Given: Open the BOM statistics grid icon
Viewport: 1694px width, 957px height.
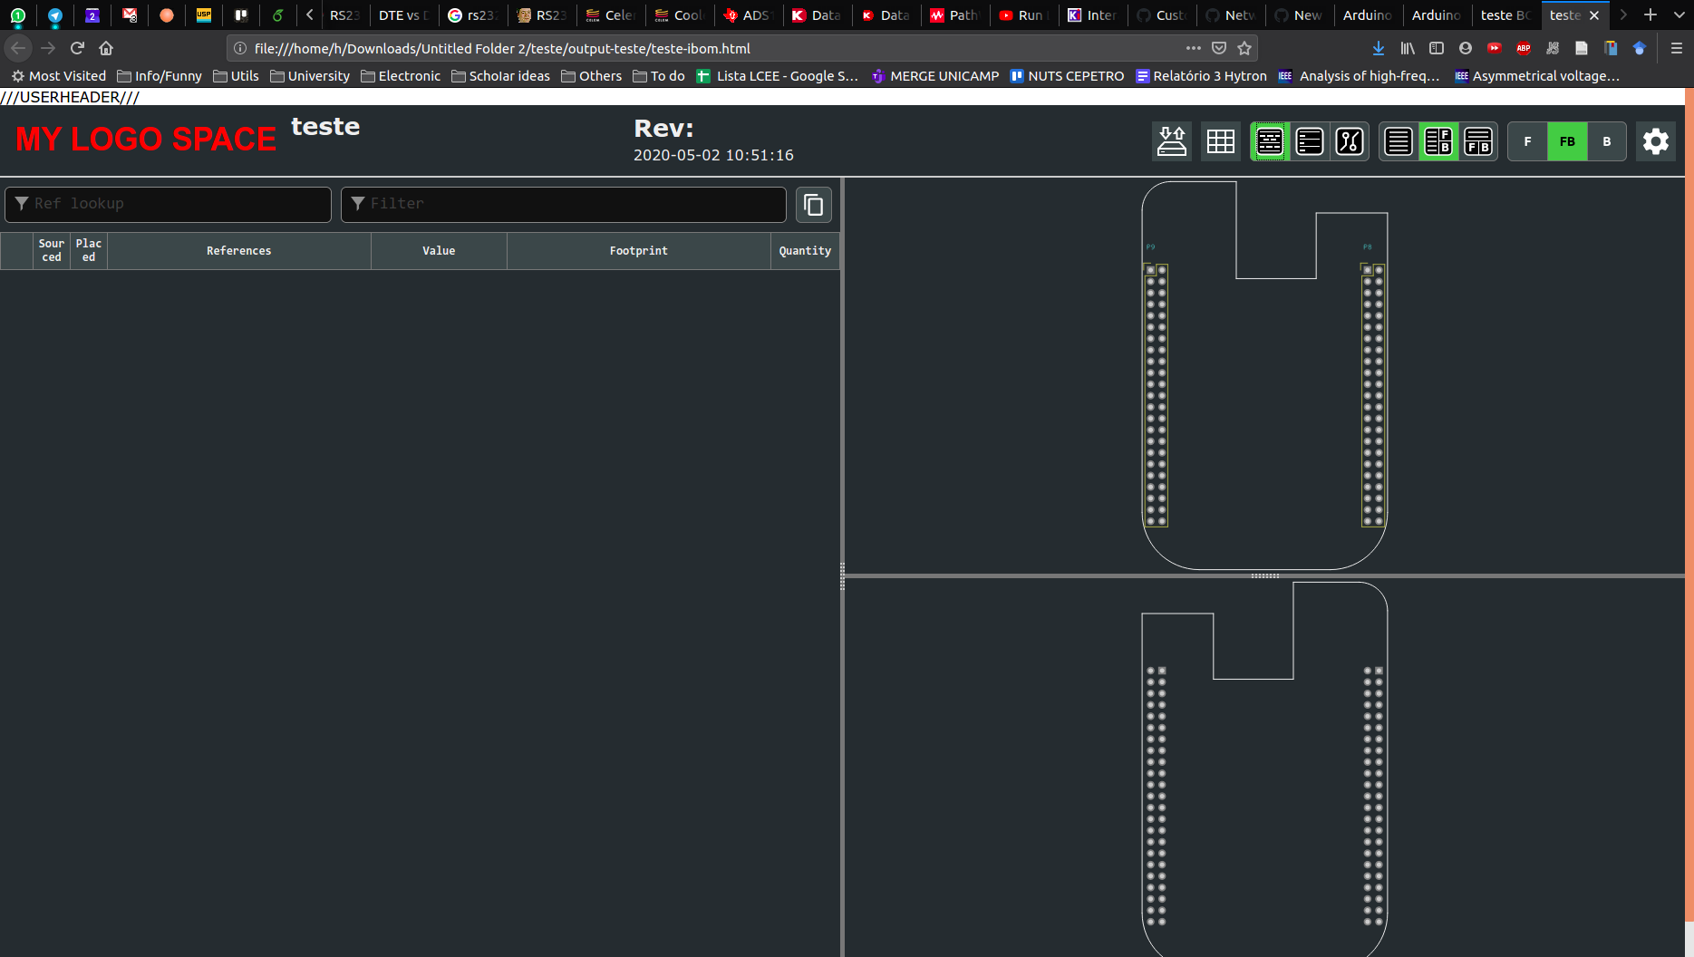Looking at the screenshot, I should [1221, 141].
